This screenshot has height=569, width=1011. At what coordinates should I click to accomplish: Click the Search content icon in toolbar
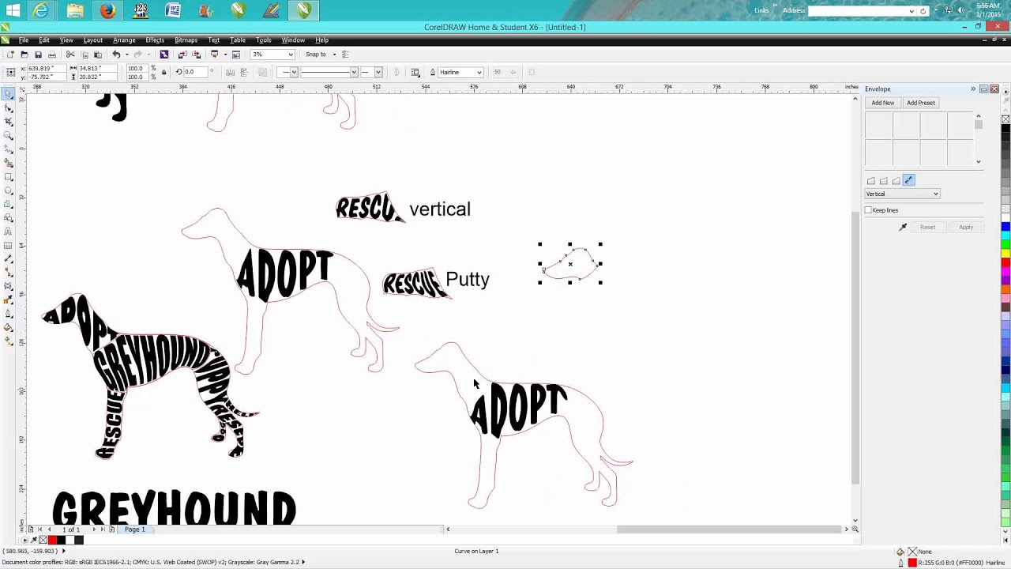(x=164, y=55)
